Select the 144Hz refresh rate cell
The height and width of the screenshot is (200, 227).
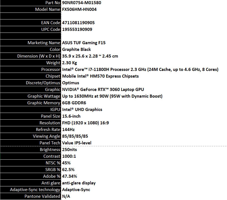tap(68, 130)
